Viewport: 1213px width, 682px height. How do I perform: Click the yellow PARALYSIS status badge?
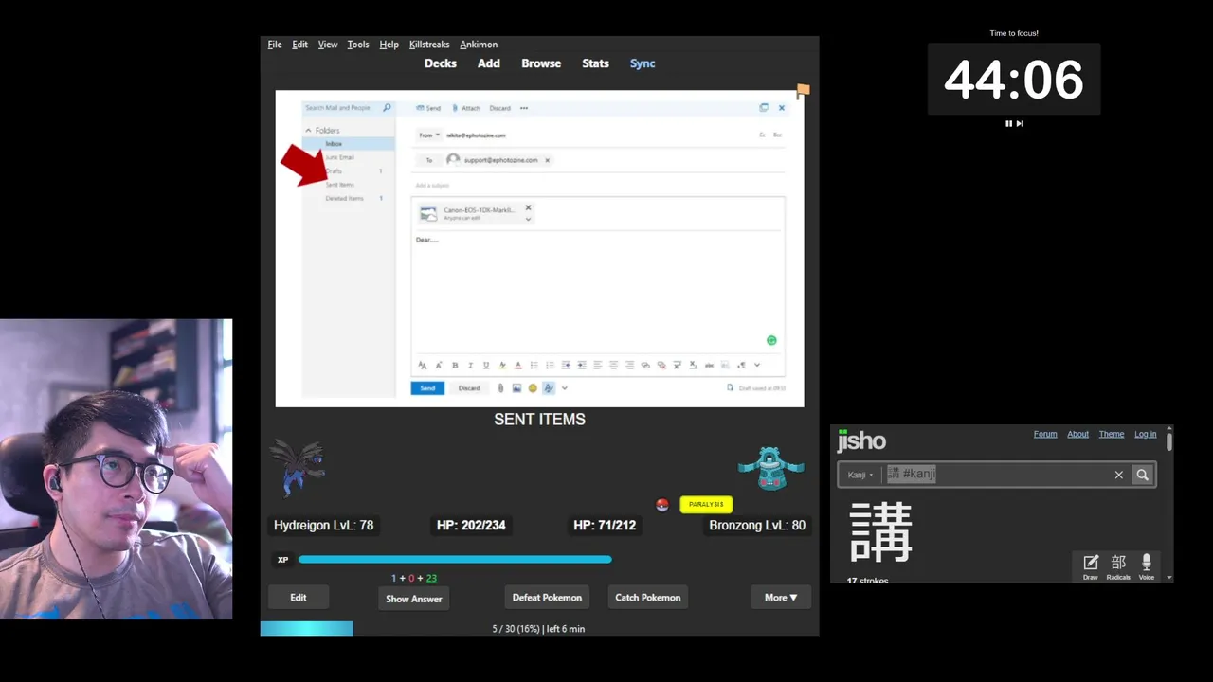click(706, 505)
